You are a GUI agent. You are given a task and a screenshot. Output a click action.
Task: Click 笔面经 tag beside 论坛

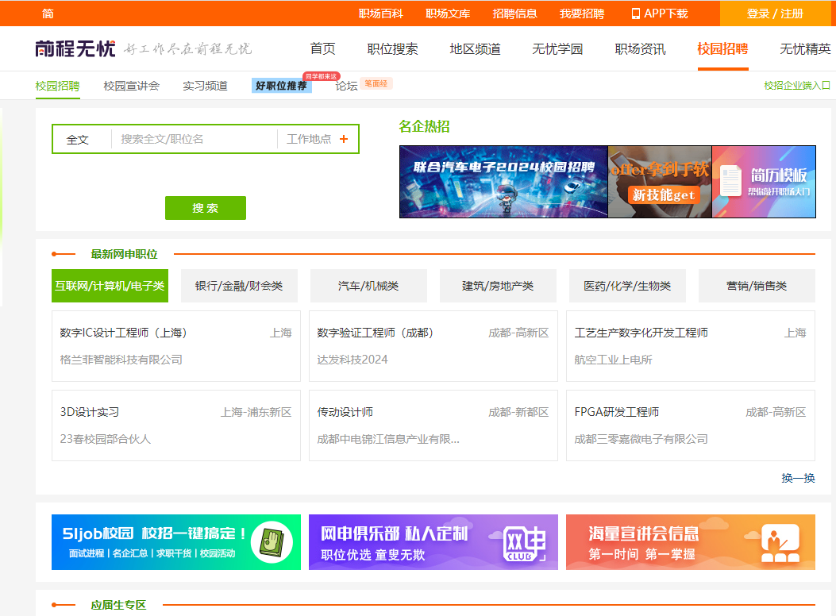click(x=376, y=83)
